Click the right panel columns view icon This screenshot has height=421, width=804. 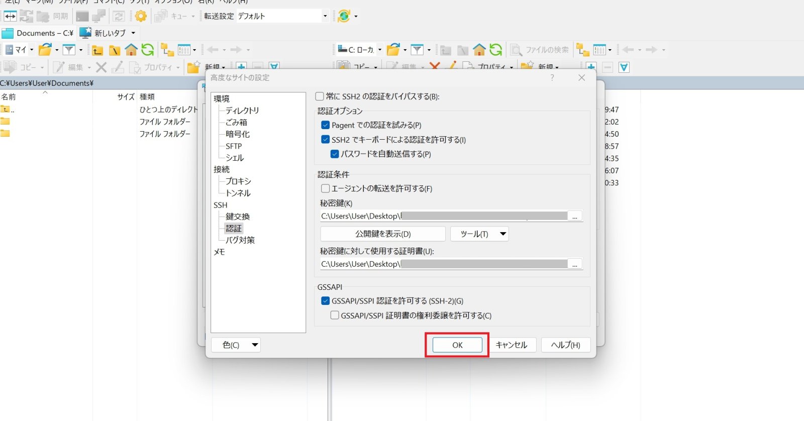coord(599,50)
